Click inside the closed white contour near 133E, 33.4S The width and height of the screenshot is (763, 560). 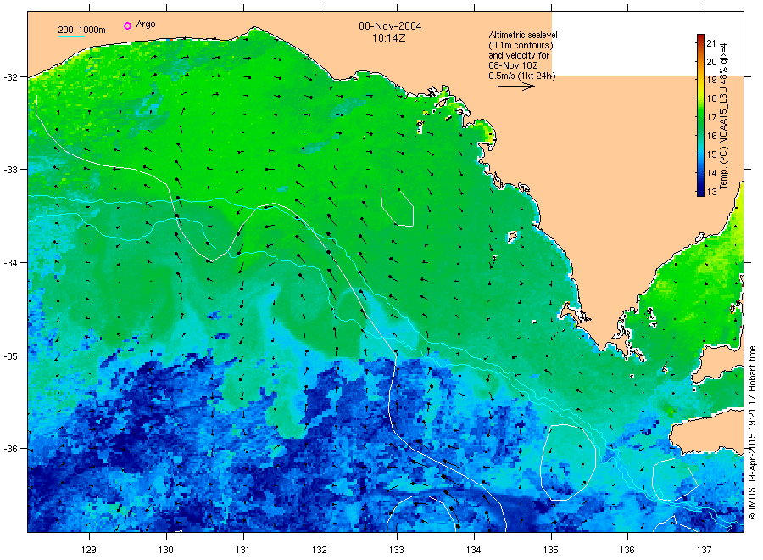(x=397, y=207)
